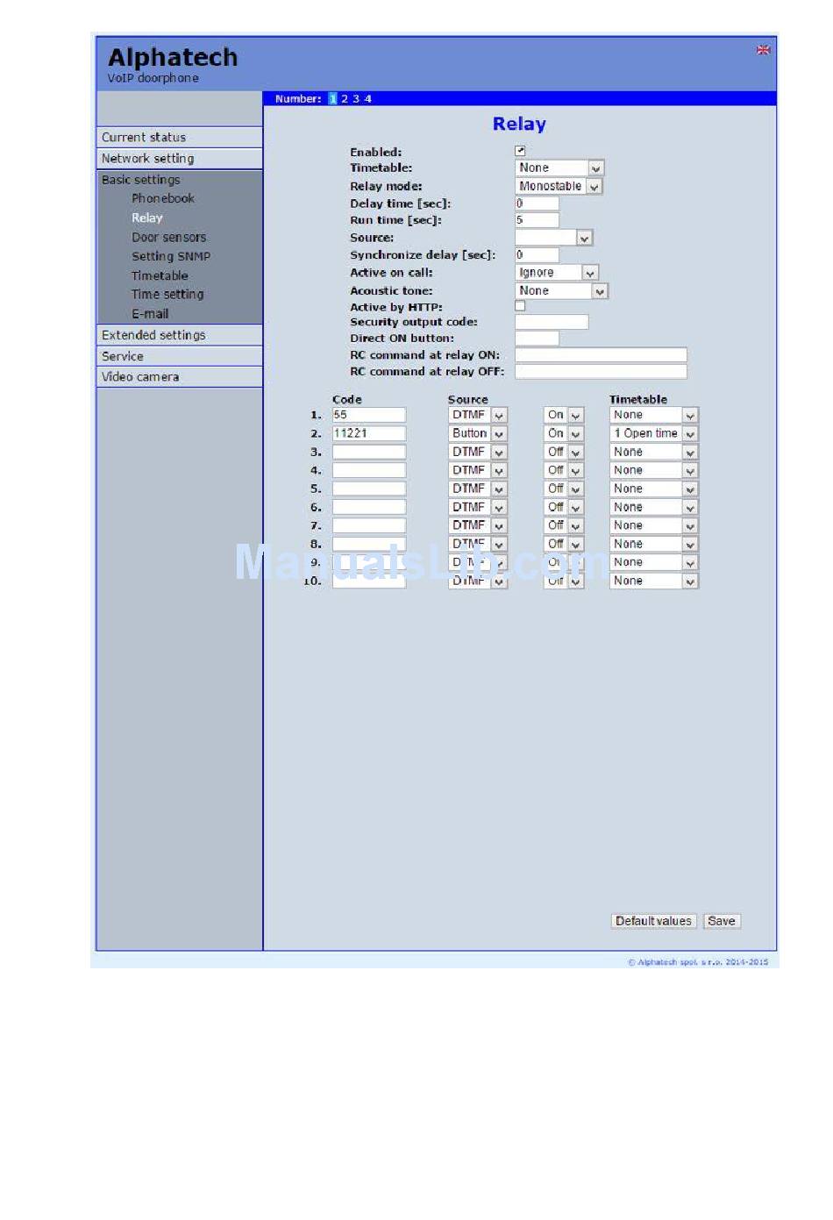Image resolution: width=833 pixels, height=1220 pixels.
Task: Click the Security output code field
Action: click(552, 322)
